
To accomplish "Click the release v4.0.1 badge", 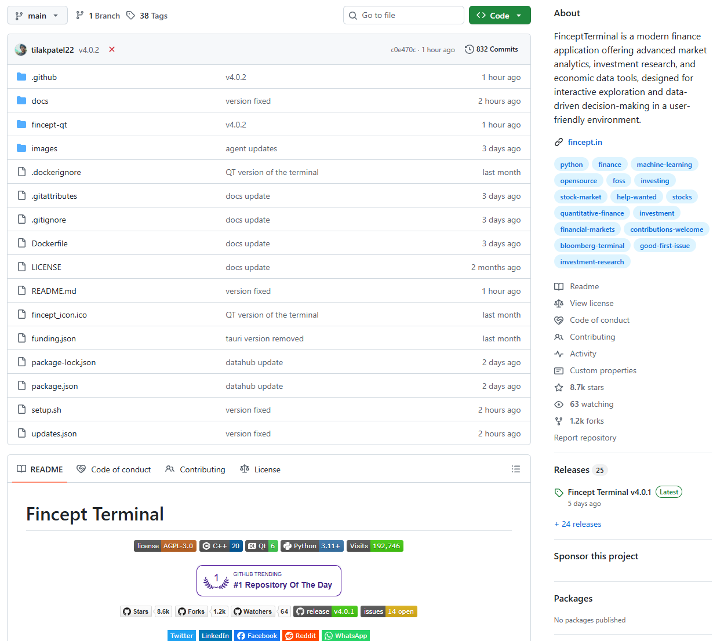I will coord(326,611).
